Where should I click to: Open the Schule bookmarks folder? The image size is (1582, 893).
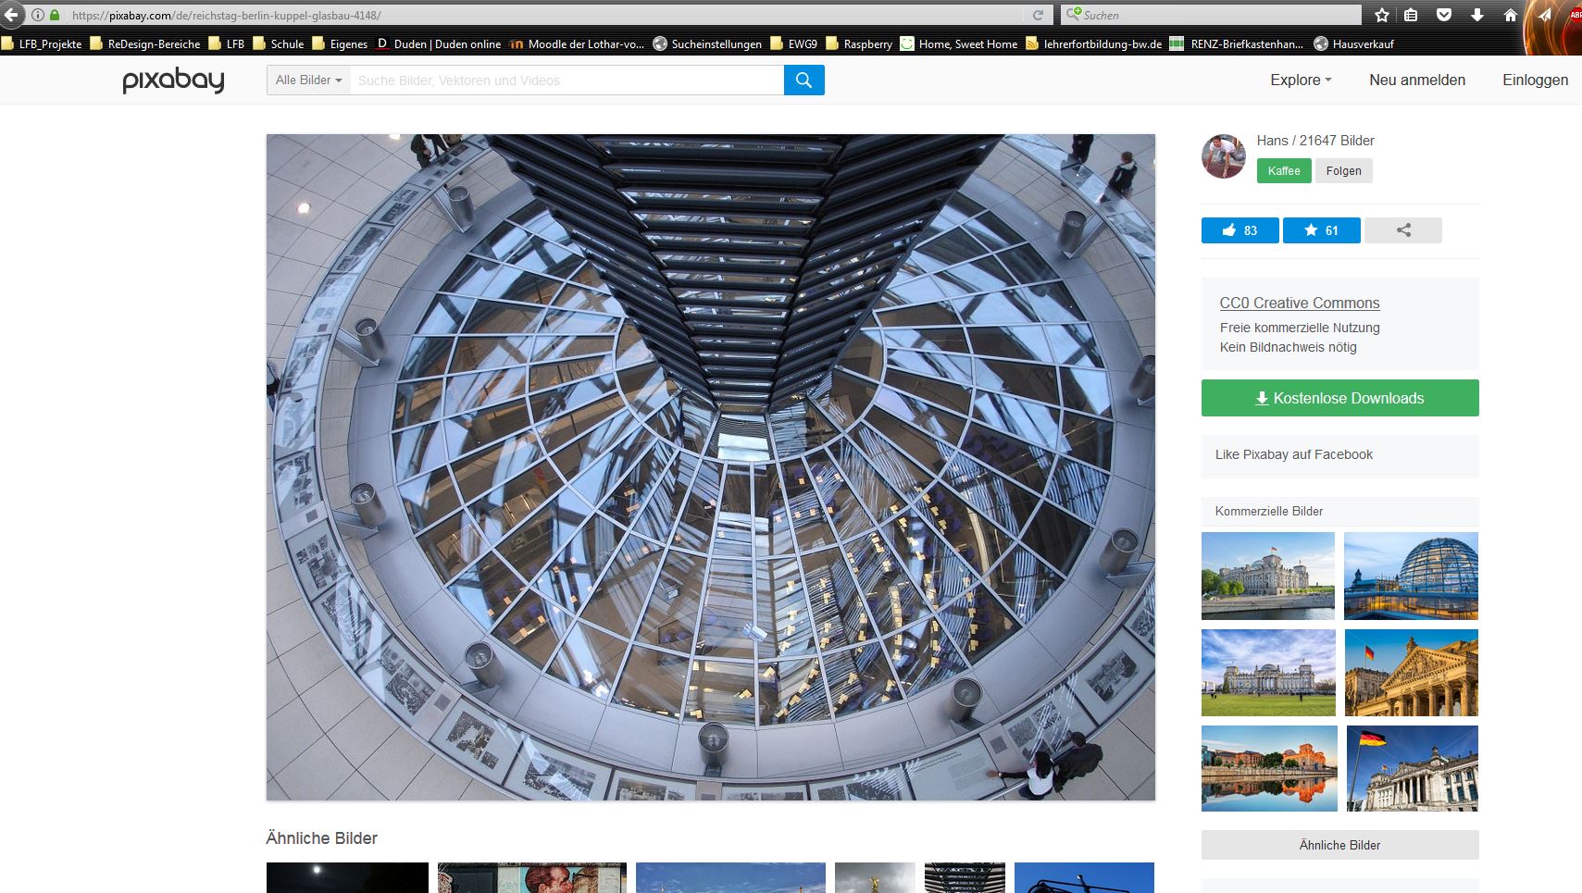click(279, 43)
